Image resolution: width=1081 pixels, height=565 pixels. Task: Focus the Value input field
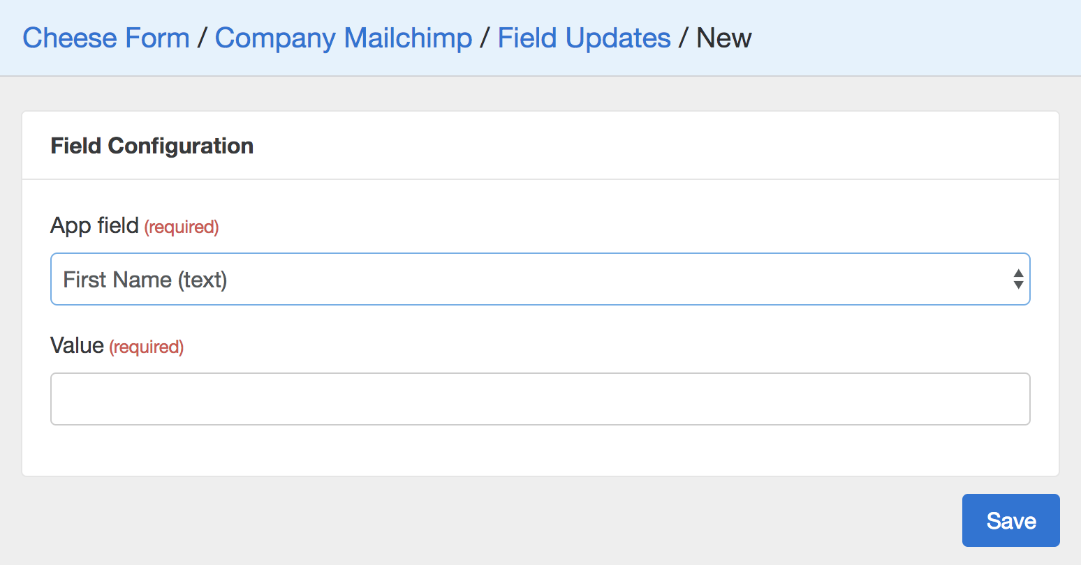click(540, 399)
